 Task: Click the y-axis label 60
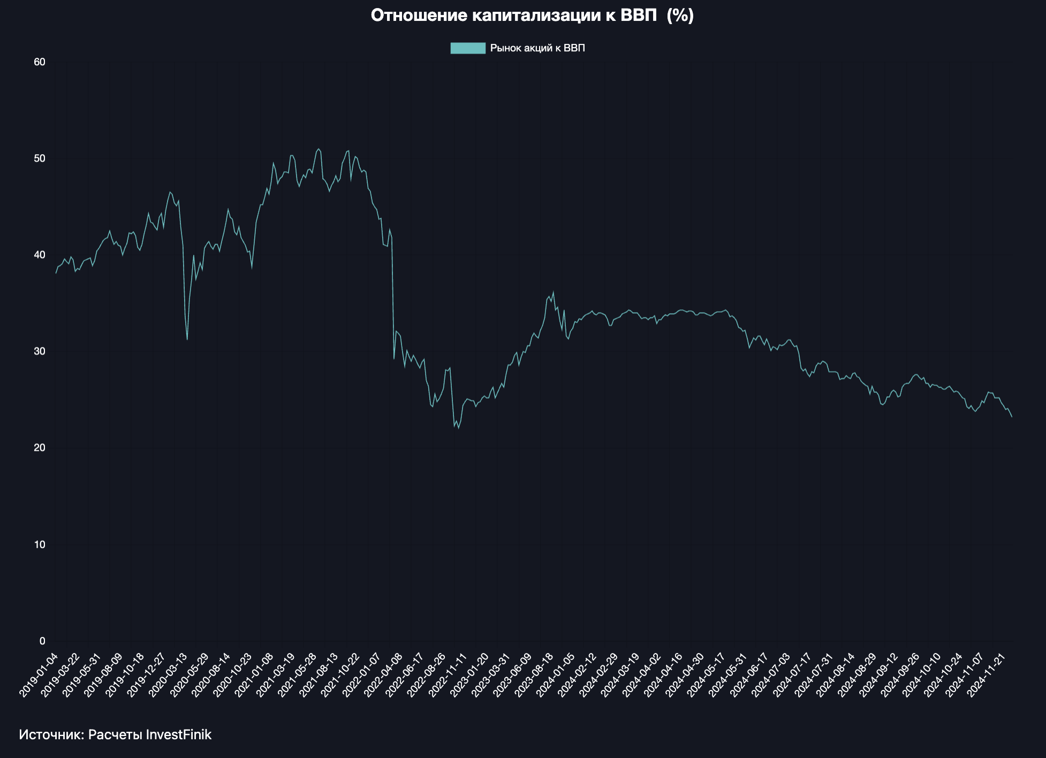pyautogui.click(x=40, y=62)
